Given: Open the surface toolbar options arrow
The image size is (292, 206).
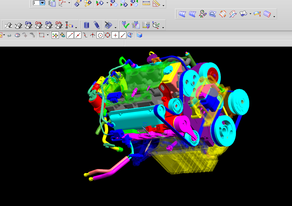Looking at the screenshot, I should [x=274, y=16].
